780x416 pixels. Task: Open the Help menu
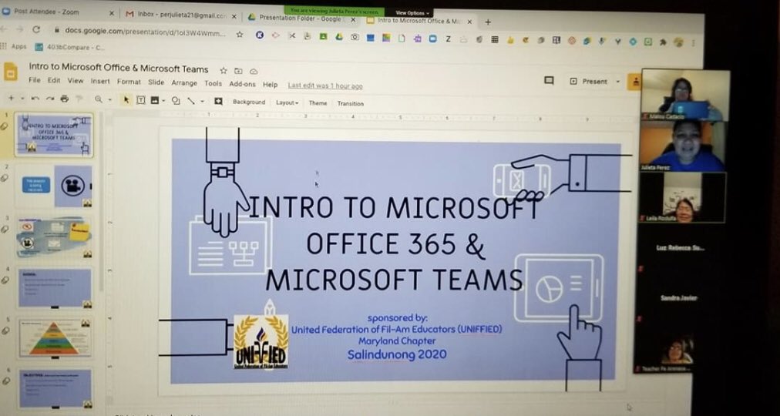click(270, 85)
